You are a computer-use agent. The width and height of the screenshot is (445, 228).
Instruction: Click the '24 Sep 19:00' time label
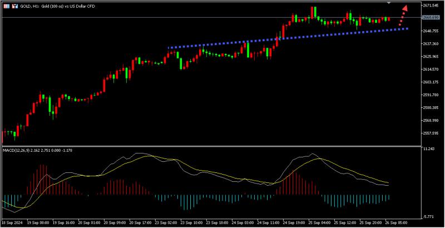point(294,222)
